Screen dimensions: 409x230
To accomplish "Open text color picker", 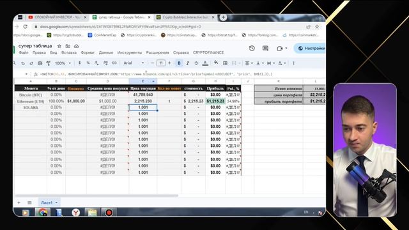I will pos(205,63).
